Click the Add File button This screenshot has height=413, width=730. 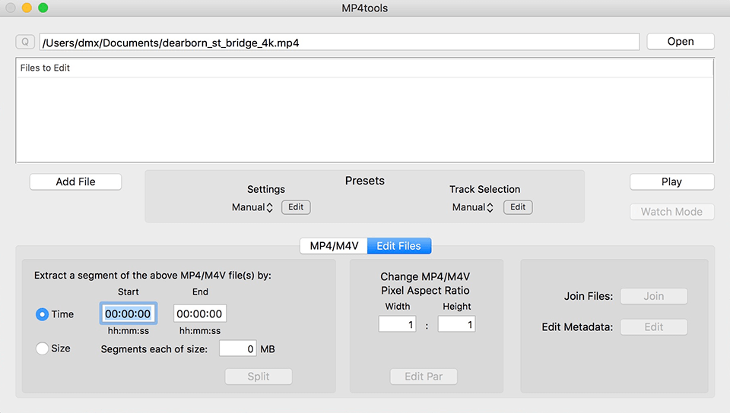[x=75, y=181]
